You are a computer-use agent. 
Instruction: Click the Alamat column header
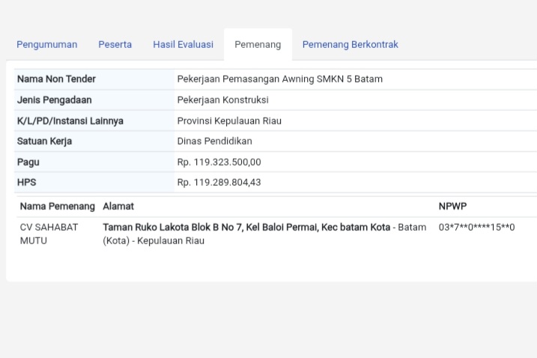pos(118,206)
